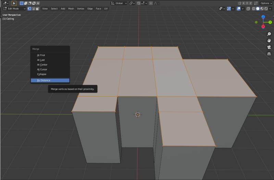This screenshot has width=274, height=180.
Task: Expand the shading options arrow
Action: point(270,9)
